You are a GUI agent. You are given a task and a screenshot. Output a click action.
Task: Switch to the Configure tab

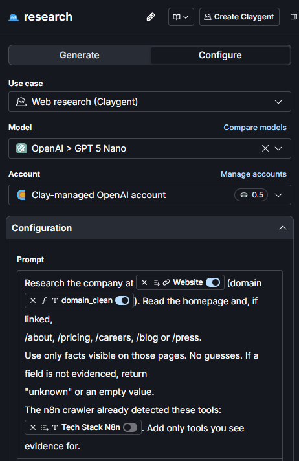[x=220, y=55]
